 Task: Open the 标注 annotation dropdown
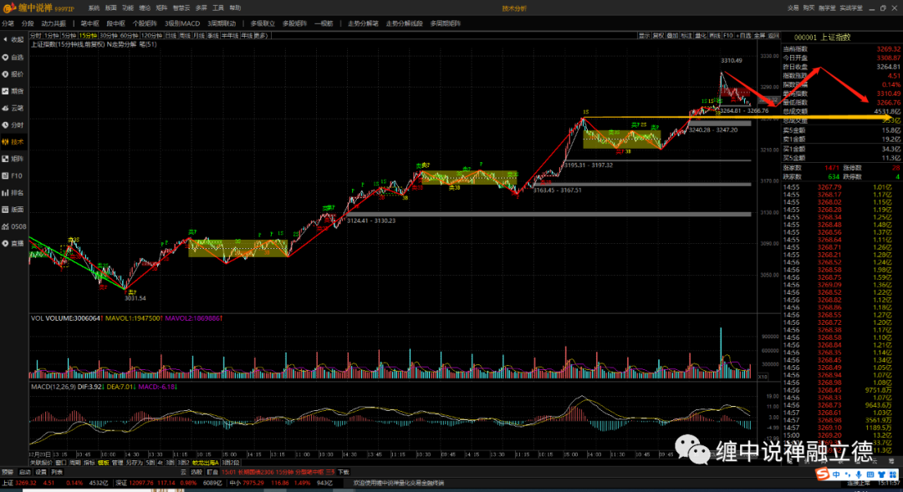tap(686, 36)
